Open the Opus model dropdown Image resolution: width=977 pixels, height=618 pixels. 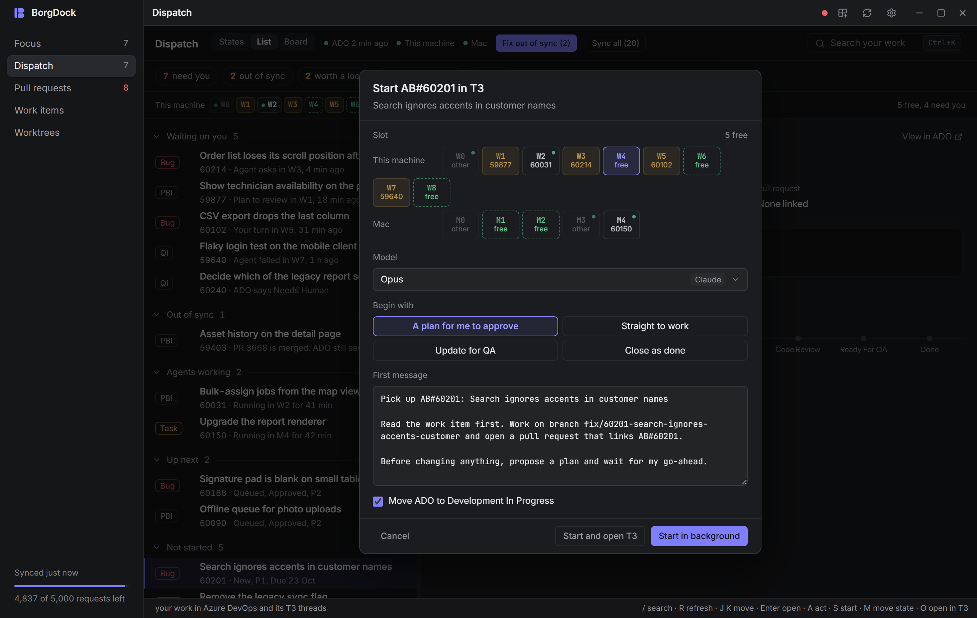coord(560,279)
